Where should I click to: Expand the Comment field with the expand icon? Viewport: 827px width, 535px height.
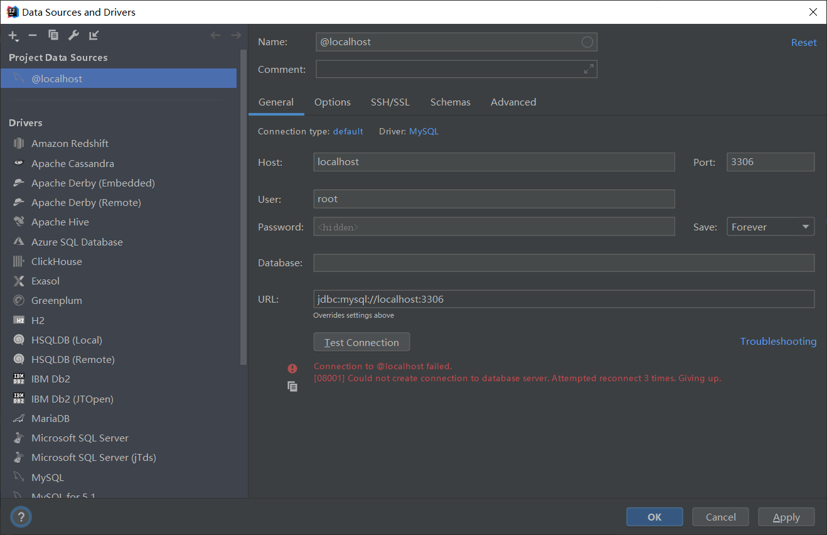tap(589, 69)
